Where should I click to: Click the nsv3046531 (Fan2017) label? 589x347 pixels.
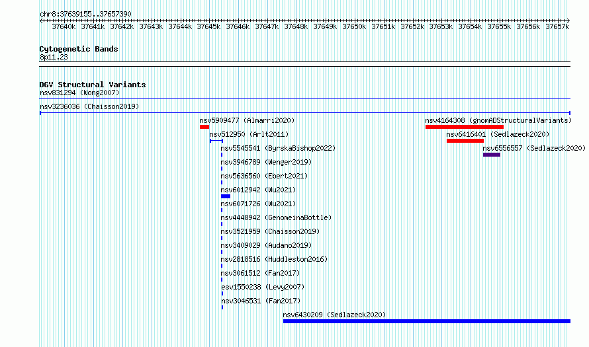pyautogui.click(x=261, y=301)
